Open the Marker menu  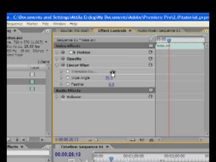click(x=32, y=24)
